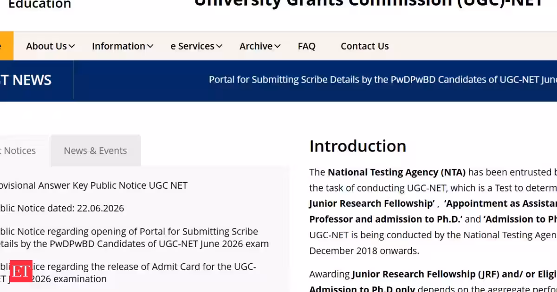557x292 pixels.
Task: Switch to the News & Events tab
Action: pyautogui.click(x=96, y=151)
